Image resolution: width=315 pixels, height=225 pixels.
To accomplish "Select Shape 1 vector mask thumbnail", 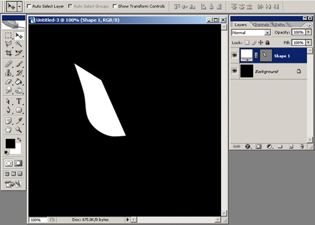I will point(266,55).
